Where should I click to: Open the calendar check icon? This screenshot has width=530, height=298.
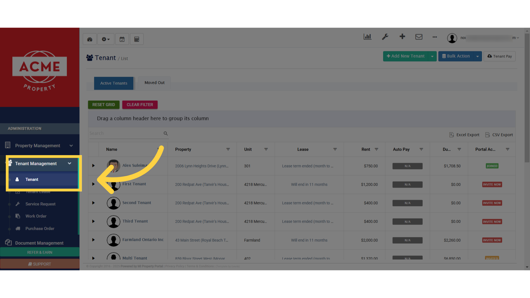point(122,39)
